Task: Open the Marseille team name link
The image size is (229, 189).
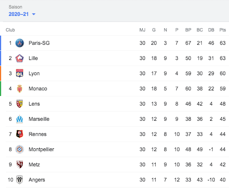Action: tap(39, 119)
